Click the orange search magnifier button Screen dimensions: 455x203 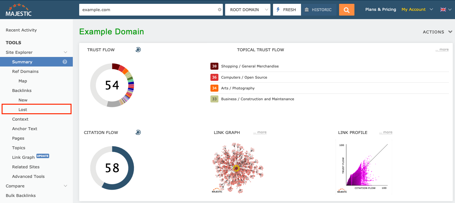[346, 10]
